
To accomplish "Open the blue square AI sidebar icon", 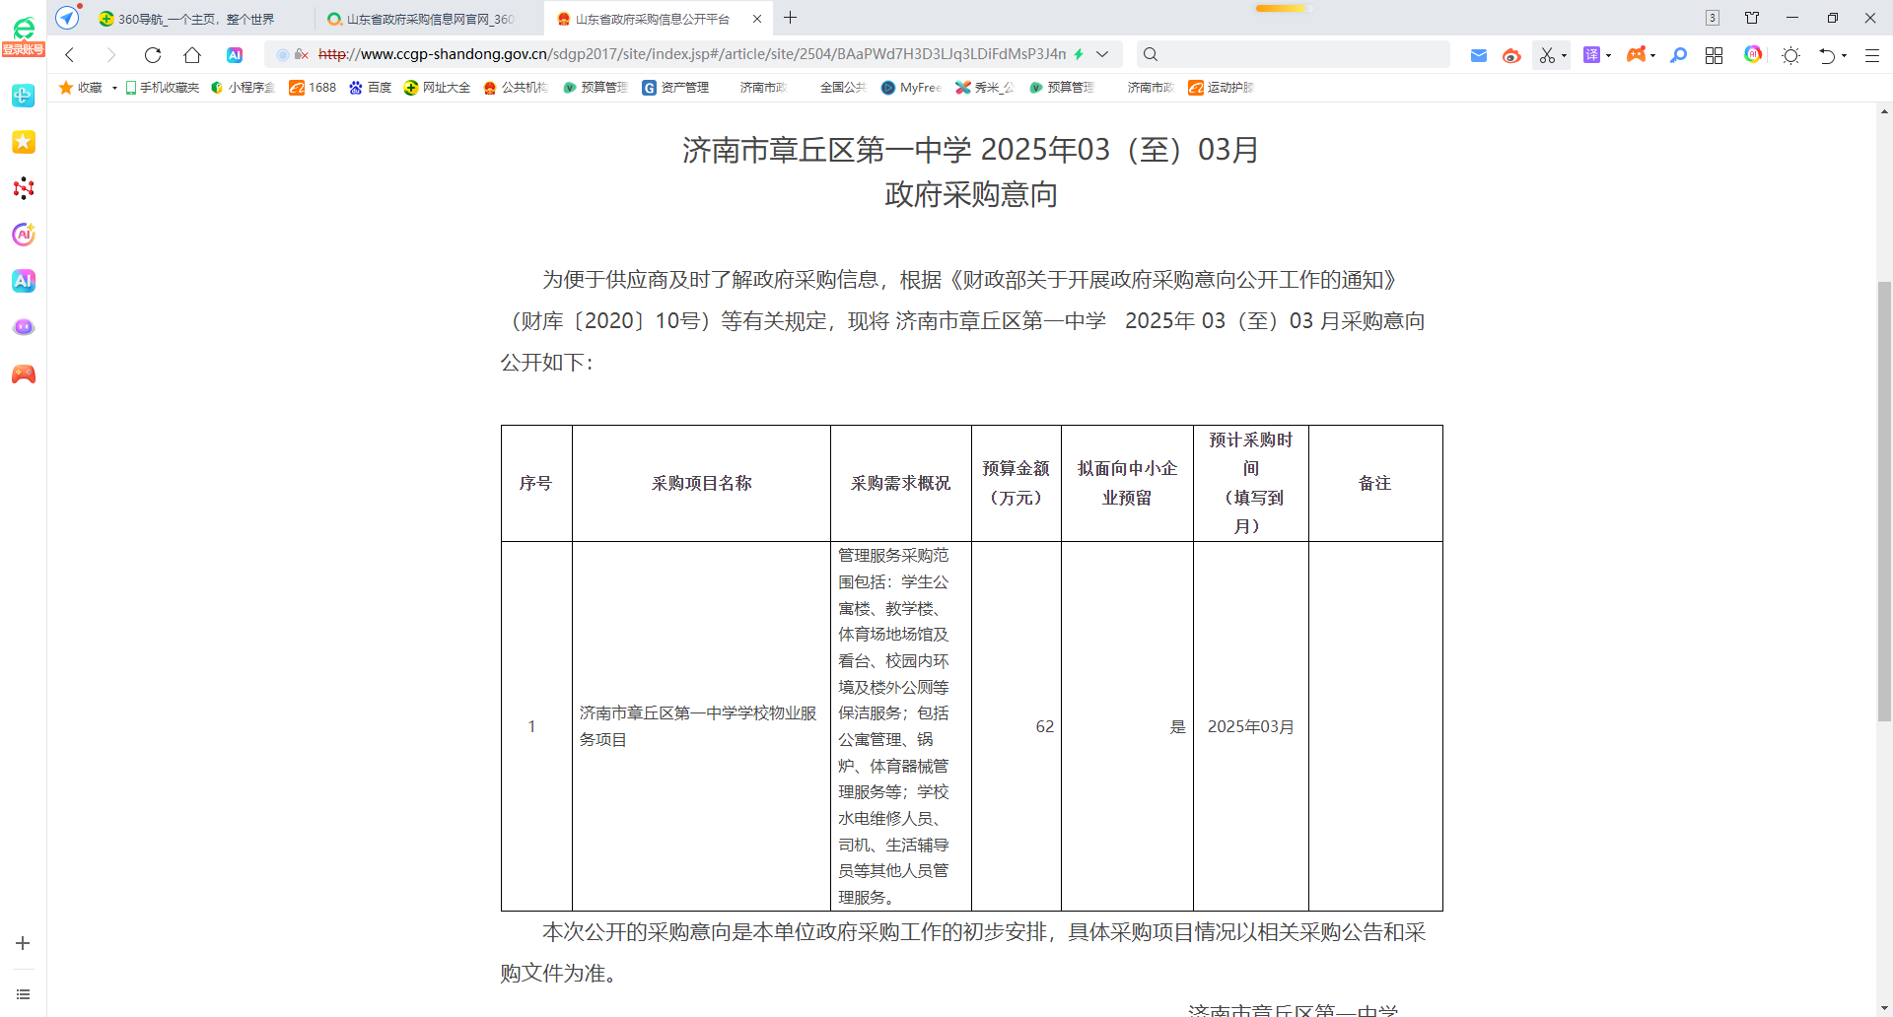I will click(24, 281).
